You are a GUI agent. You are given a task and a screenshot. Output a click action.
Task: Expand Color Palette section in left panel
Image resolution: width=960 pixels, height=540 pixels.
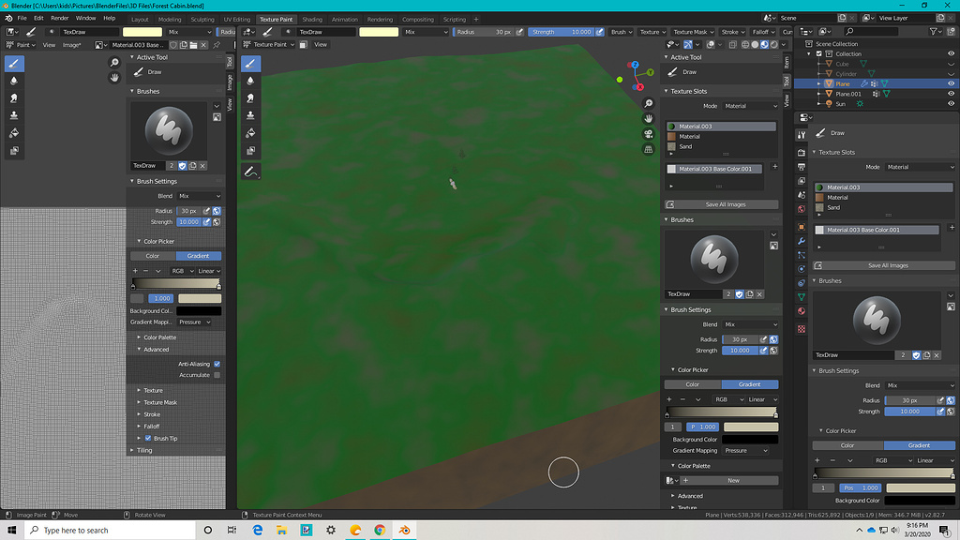tap(159, 337)
